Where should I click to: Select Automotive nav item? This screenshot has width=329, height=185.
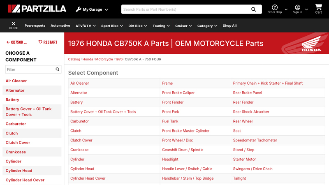60,25
